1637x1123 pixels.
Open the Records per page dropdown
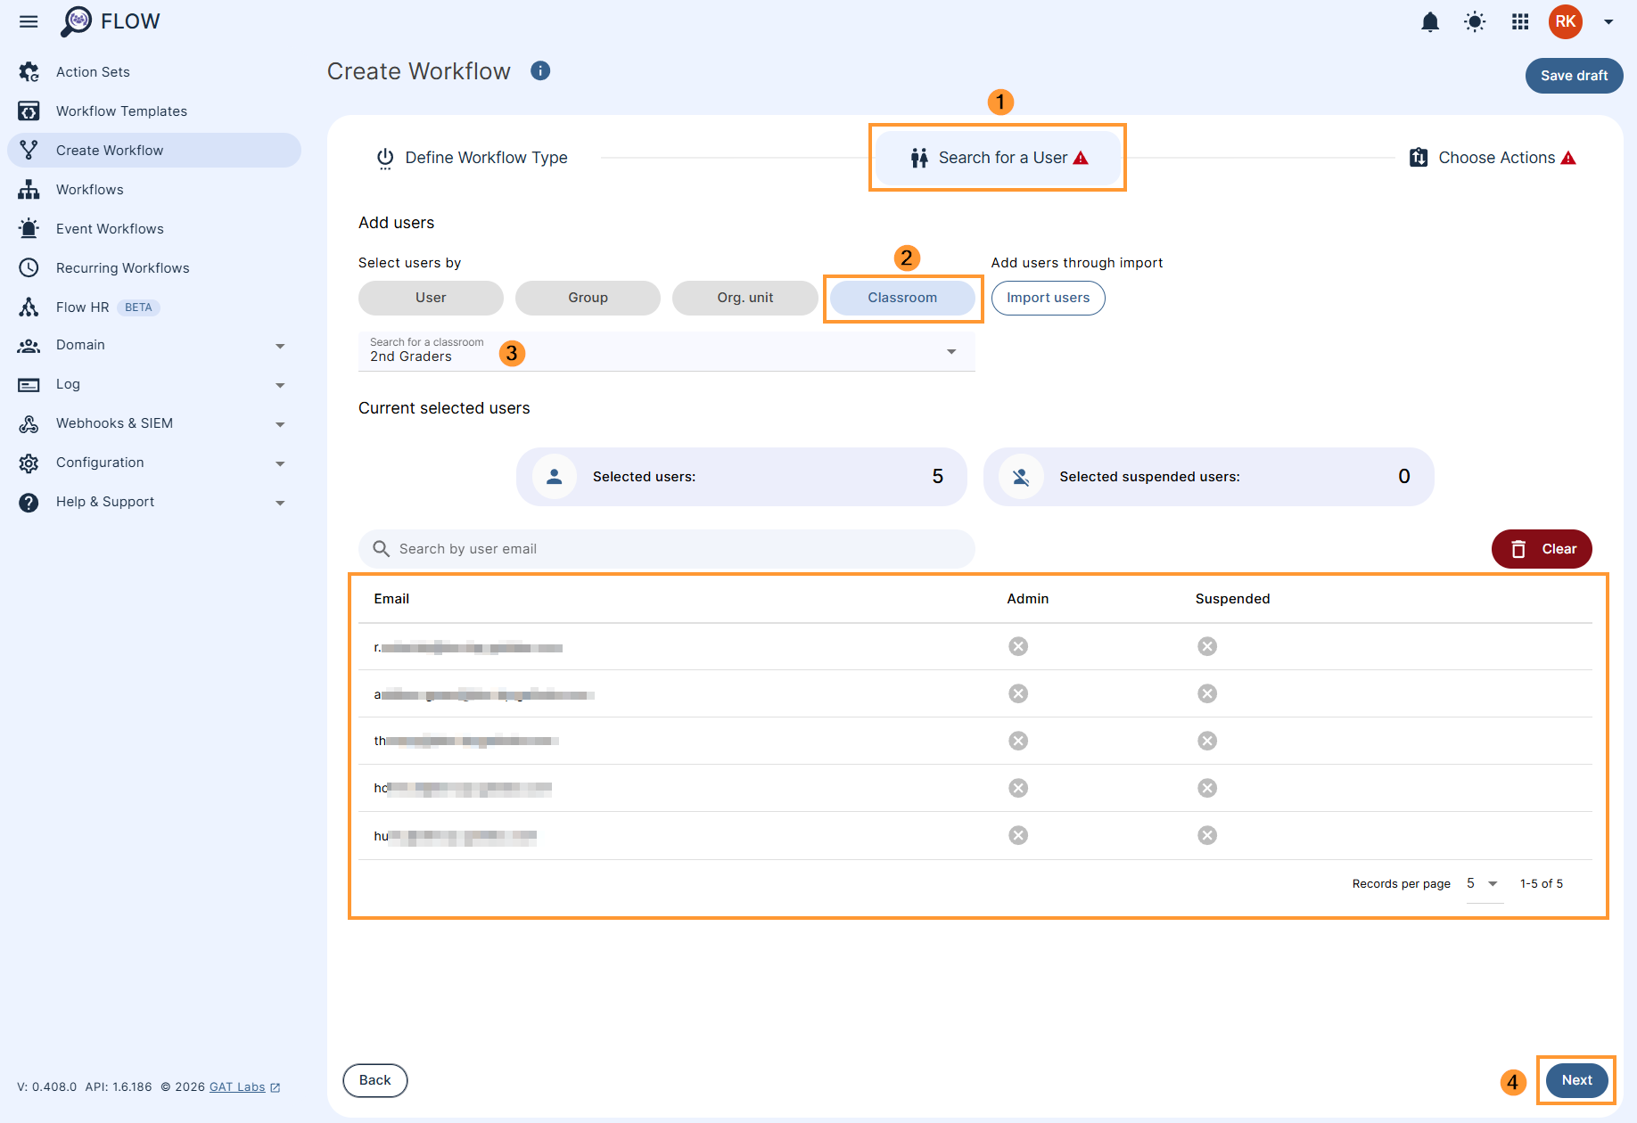[1483, 884]
